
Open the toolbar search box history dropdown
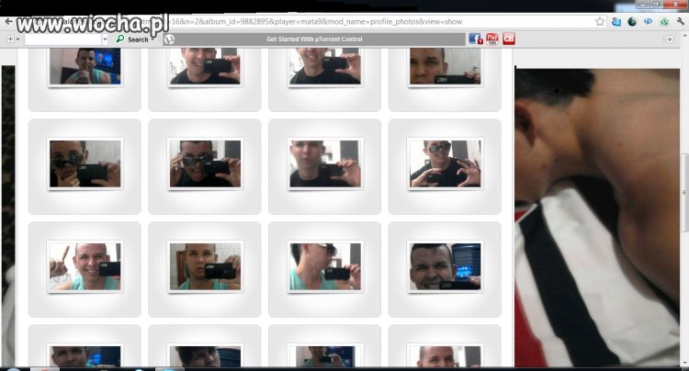pyautogui.click(x=105, y=39)
